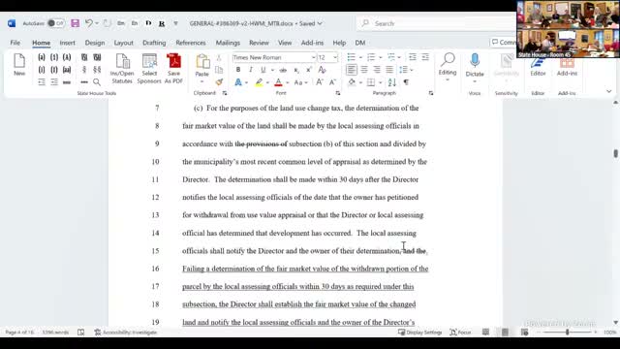Screen dimensions: 620x349
Task: Click the single section symbol tool
Action: 84,70
